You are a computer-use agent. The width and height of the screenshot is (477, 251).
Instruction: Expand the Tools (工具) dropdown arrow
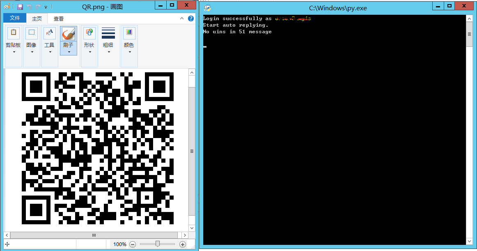click(50, 52)
